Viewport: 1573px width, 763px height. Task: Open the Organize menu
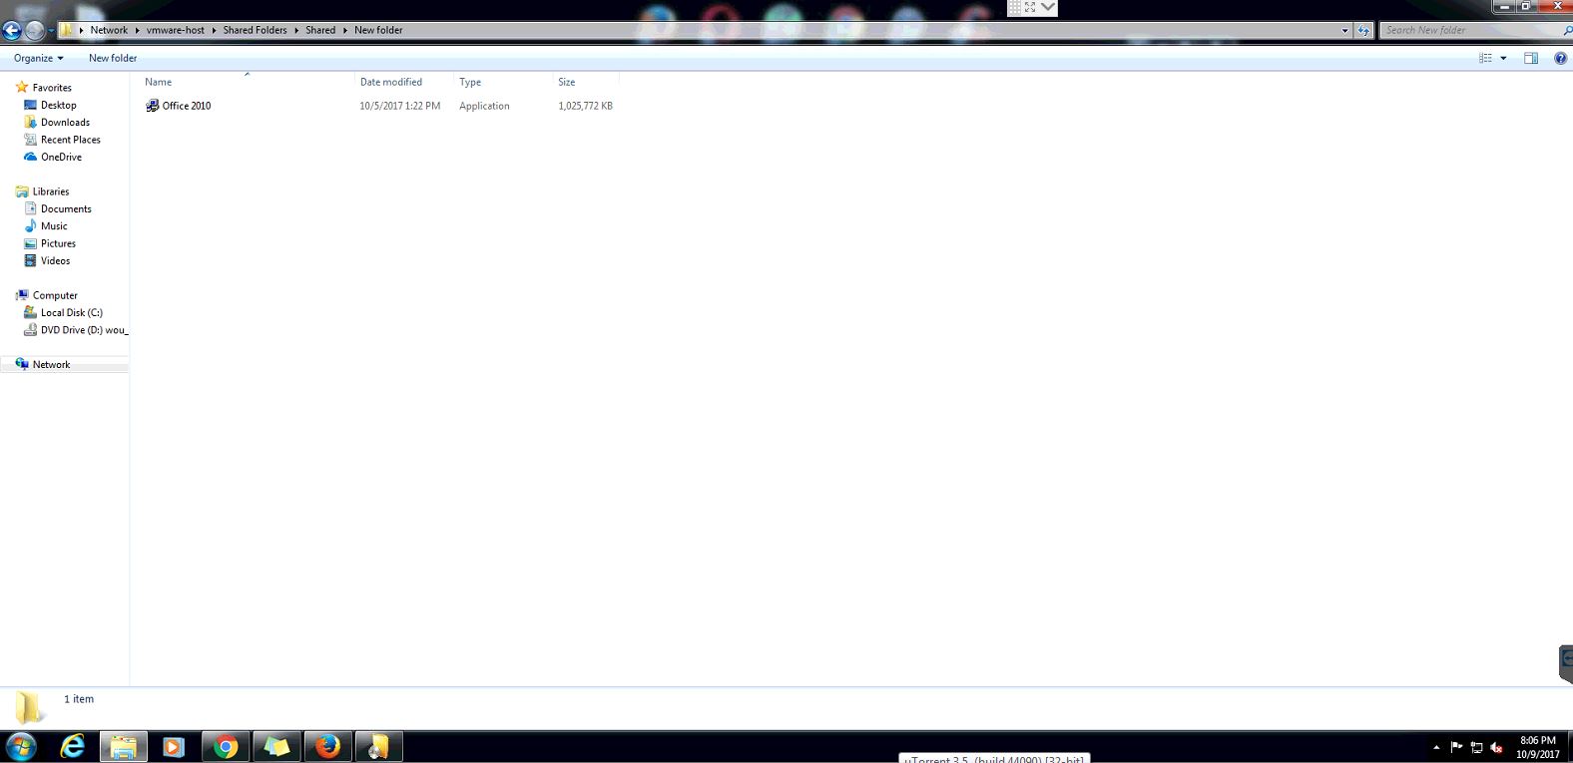tap(38, 58)
